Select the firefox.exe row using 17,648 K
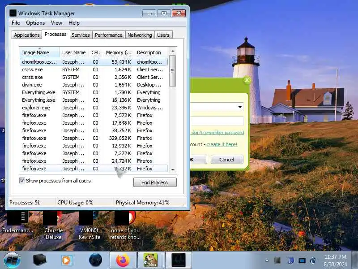Screen dimensions: 358x269 coord(94,123)
